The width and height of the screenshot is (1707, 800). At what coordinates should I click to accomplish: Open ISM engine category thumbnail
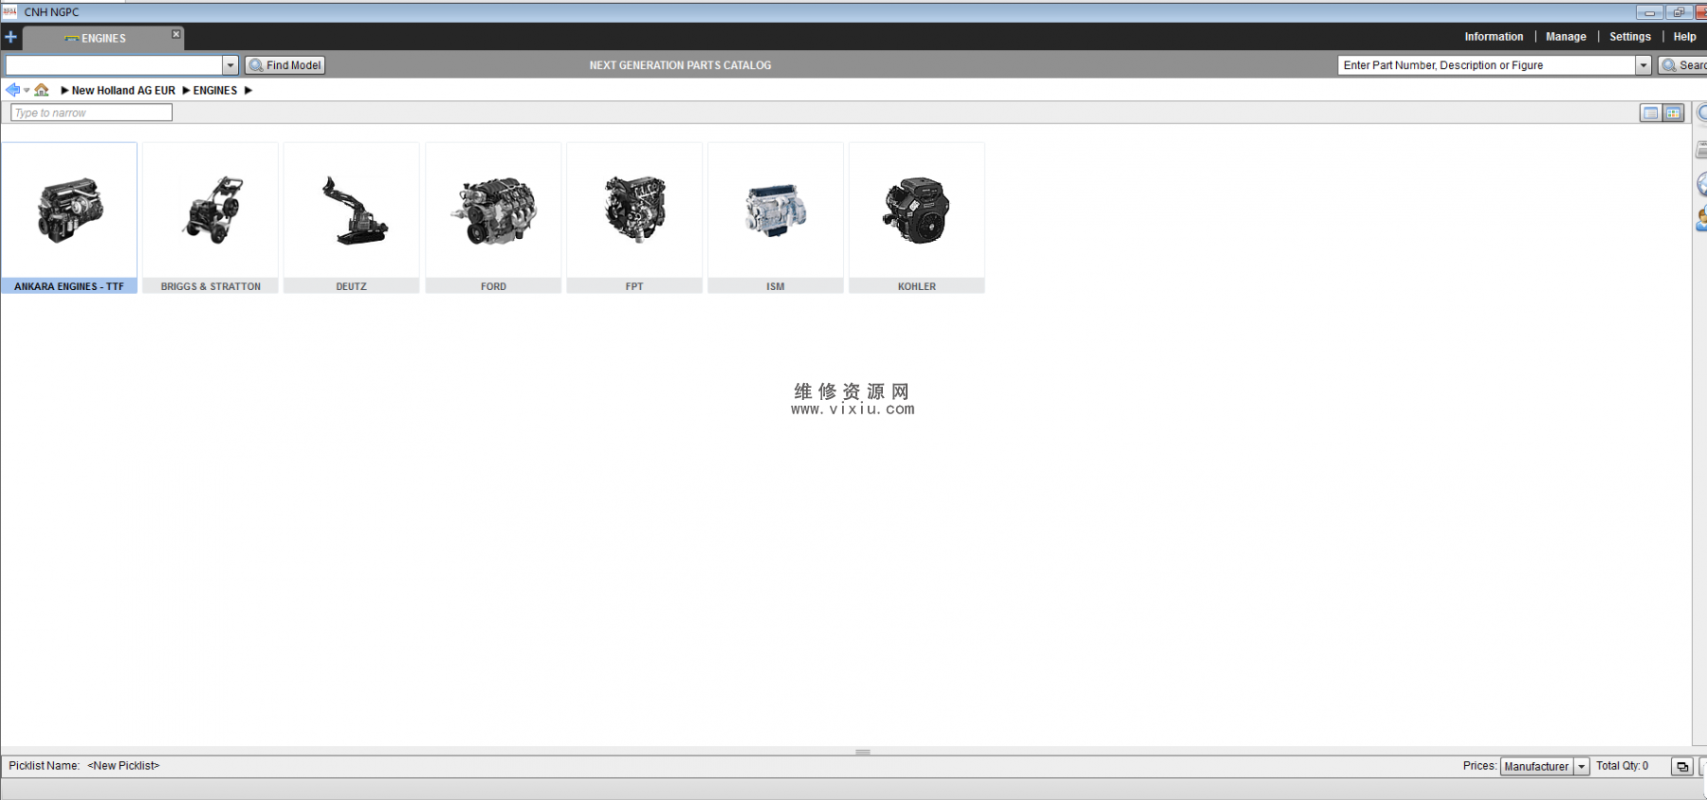(776, 210)
